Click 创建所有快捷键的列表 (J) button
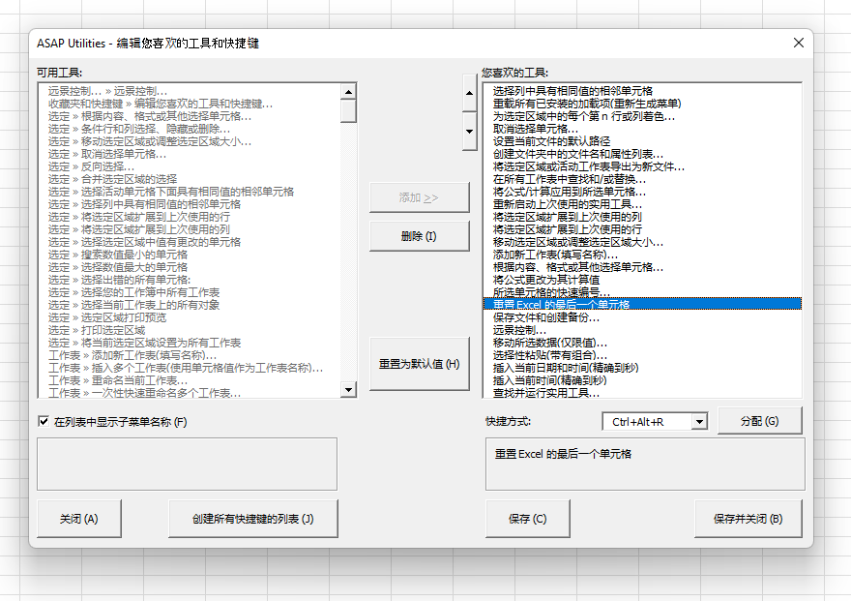This screenshot has width=851, height=601. 253,519
